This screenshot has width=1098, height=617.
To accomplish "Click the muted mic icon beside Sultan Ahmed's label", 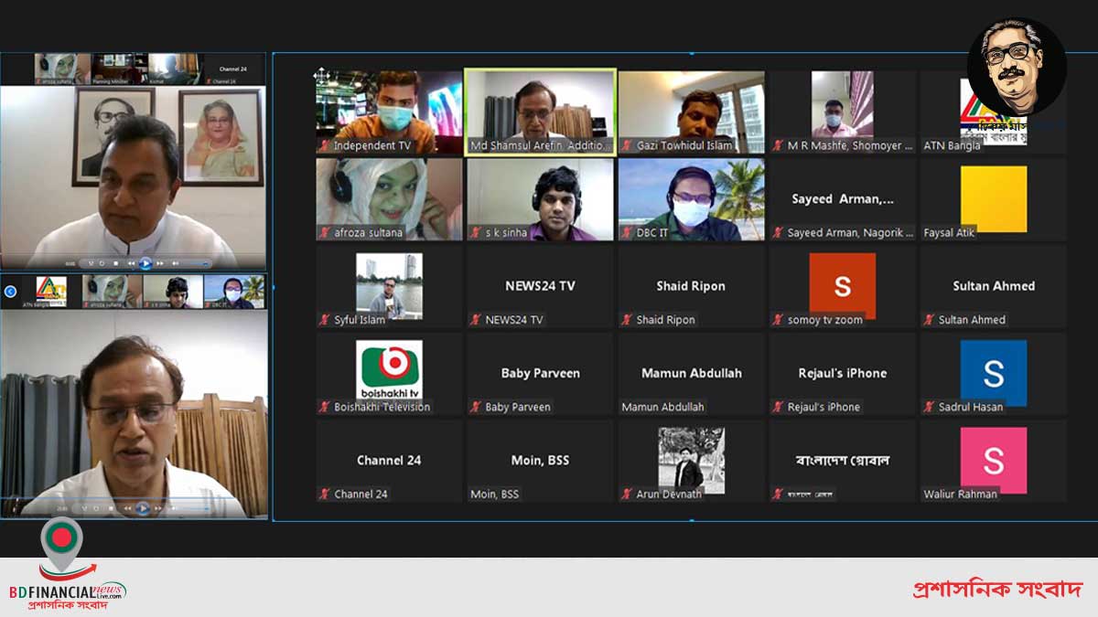I will [x=930, y=320].
